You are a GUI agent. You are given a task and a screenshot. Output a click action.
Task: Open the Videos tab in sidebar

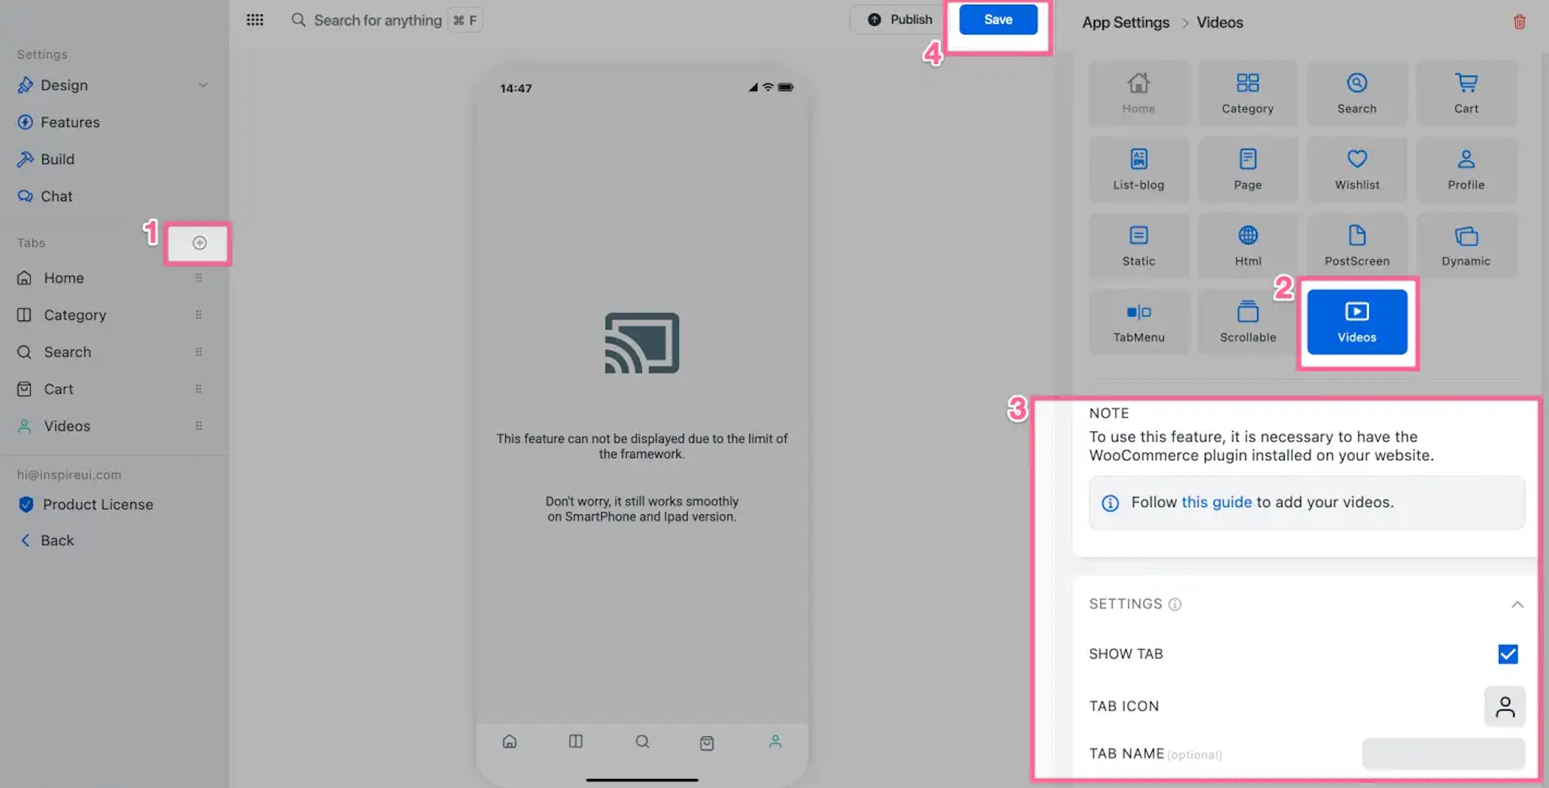(x=67, y=426)
